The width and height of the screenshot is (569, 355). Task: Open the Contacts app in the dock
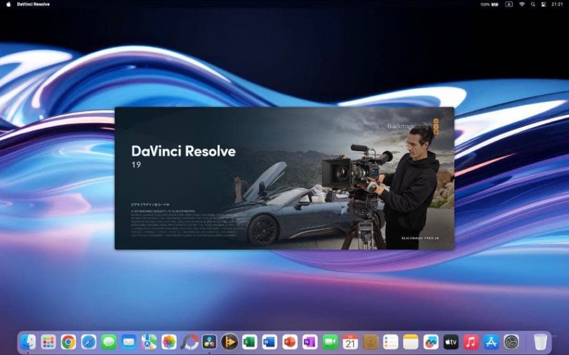[x=370, y=342]
